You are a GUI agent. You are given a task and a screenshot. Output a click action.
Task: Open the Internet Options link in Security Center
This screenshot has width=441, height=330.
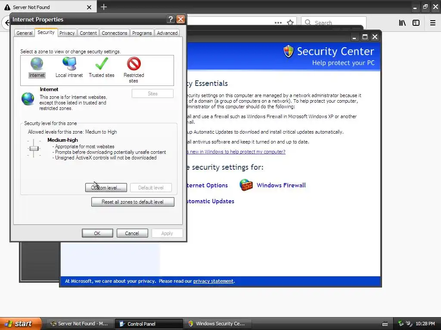207,185
